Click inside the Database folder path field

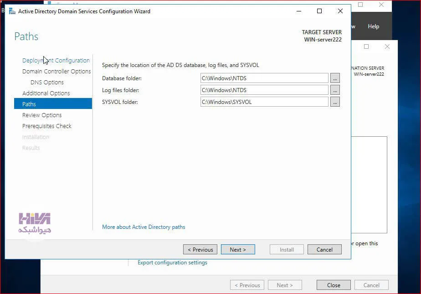pos(264,78)
